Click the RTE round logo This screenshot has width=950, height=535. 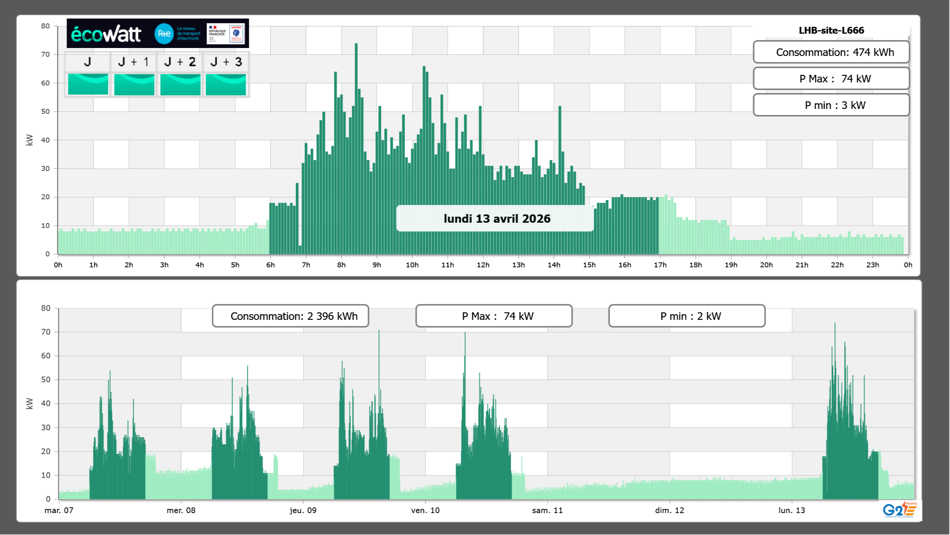point(164,34)
